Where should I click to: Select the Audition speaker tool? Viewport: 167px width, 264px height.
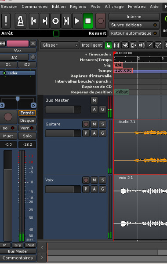pyautogui.click(x=141, y=45)
